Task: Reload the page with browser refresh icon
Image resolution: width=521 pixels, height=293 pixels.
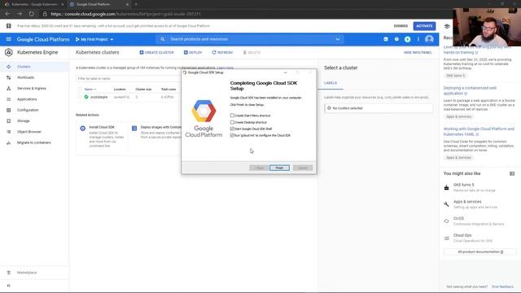Action: 31,14
